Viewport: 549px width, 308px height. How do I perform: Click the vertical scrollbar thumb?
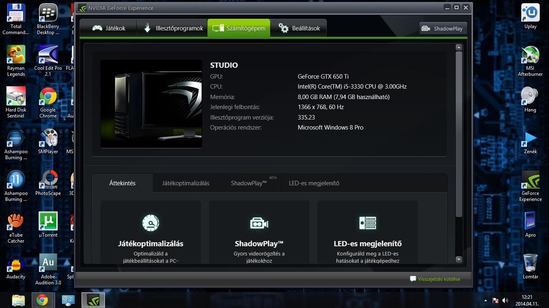click(459, 134)
